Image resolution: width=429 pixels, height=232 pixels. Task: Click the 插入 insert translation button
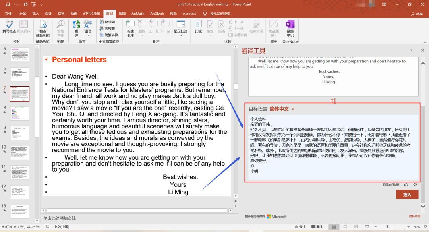(407, 195)
